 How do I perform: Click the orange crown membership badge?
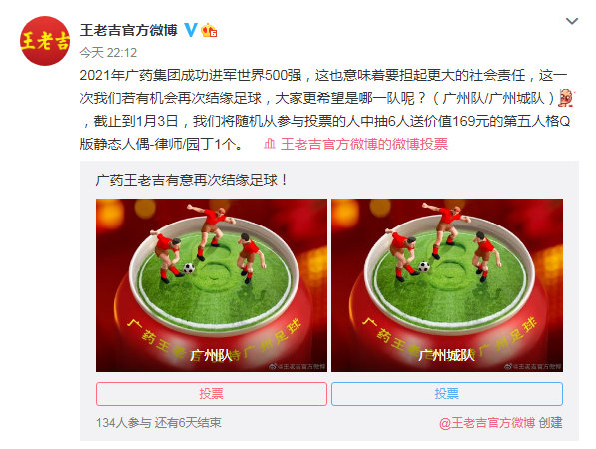pos(209,30)
